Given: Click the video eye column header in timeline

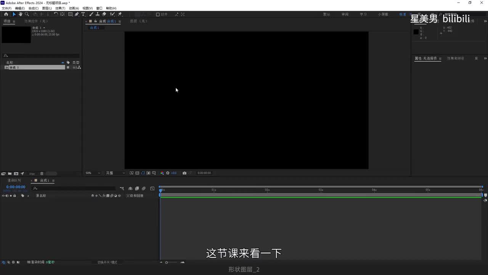Looking at the screenshot, I should coord(3,196).
